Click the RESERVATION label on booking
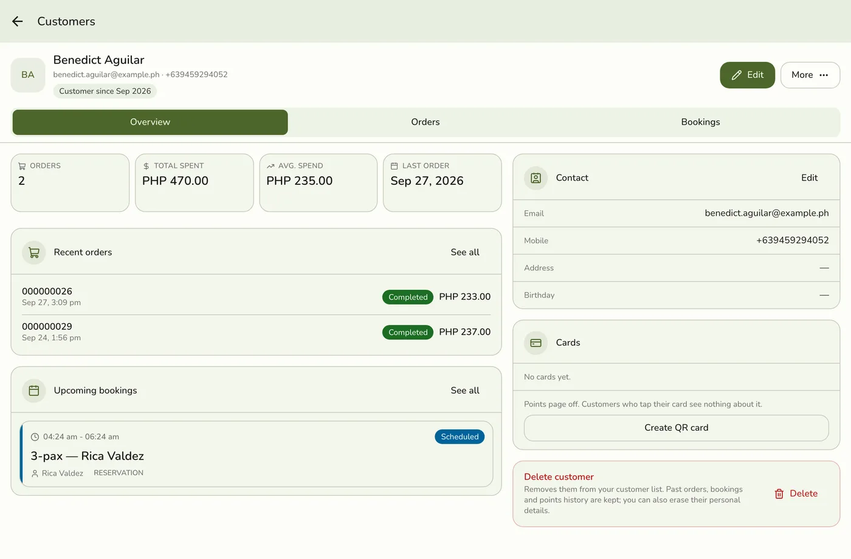 119,473
